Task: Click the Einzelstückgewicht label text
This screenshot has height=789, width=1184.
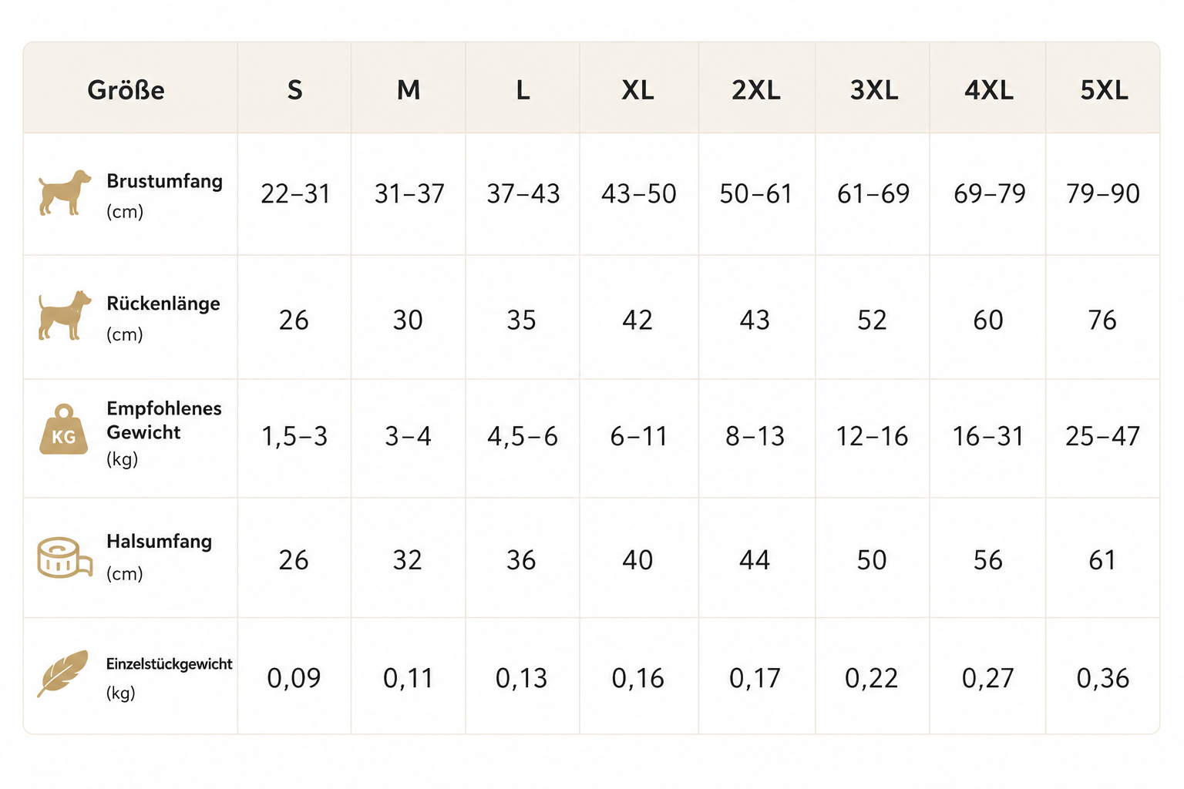Action: [x=169, y=663]
